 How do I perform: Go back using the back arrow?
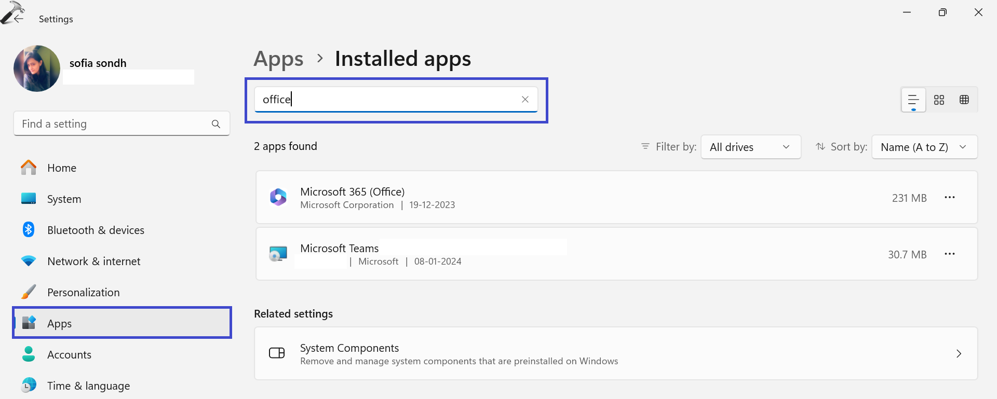click(19, 19)
